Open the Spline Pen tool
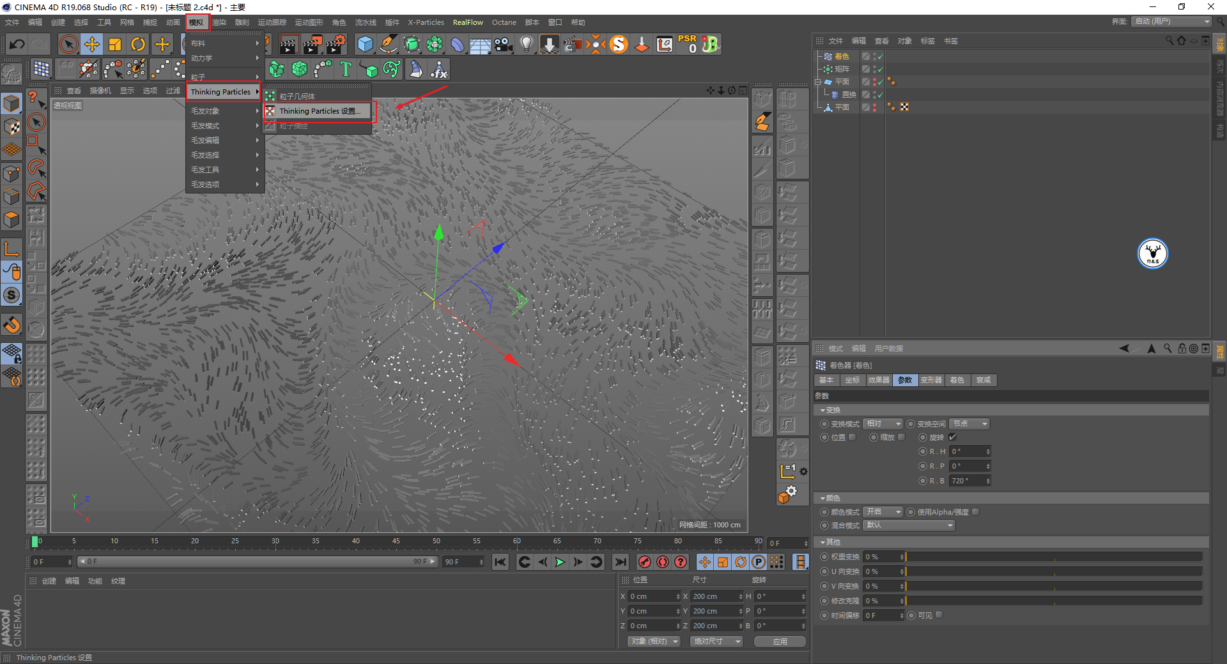Viewport: 1227px width, 664px height. click(388, 44)
